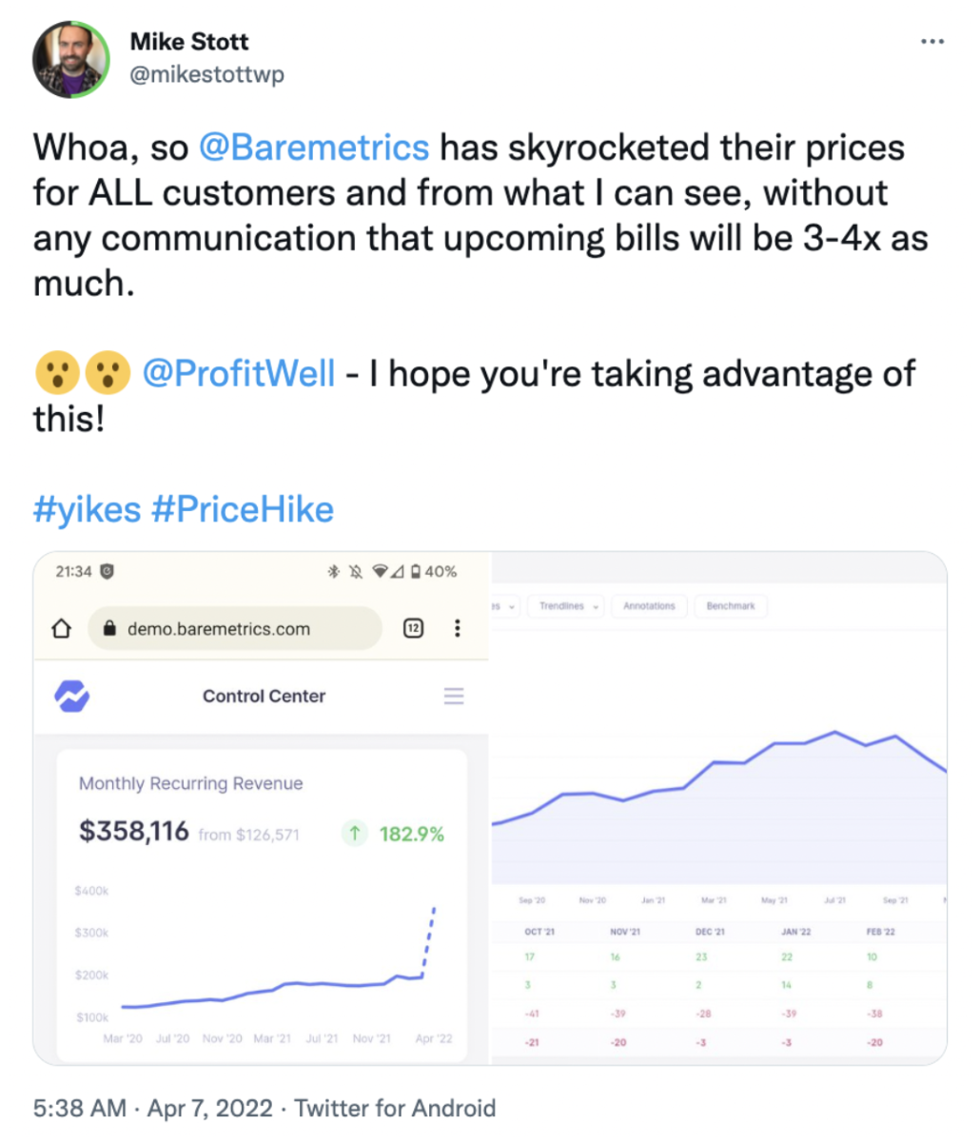This screenshot has width=980, height=1144.
Task: Click the Baremetrics logo icon
Action: point(72,697)
